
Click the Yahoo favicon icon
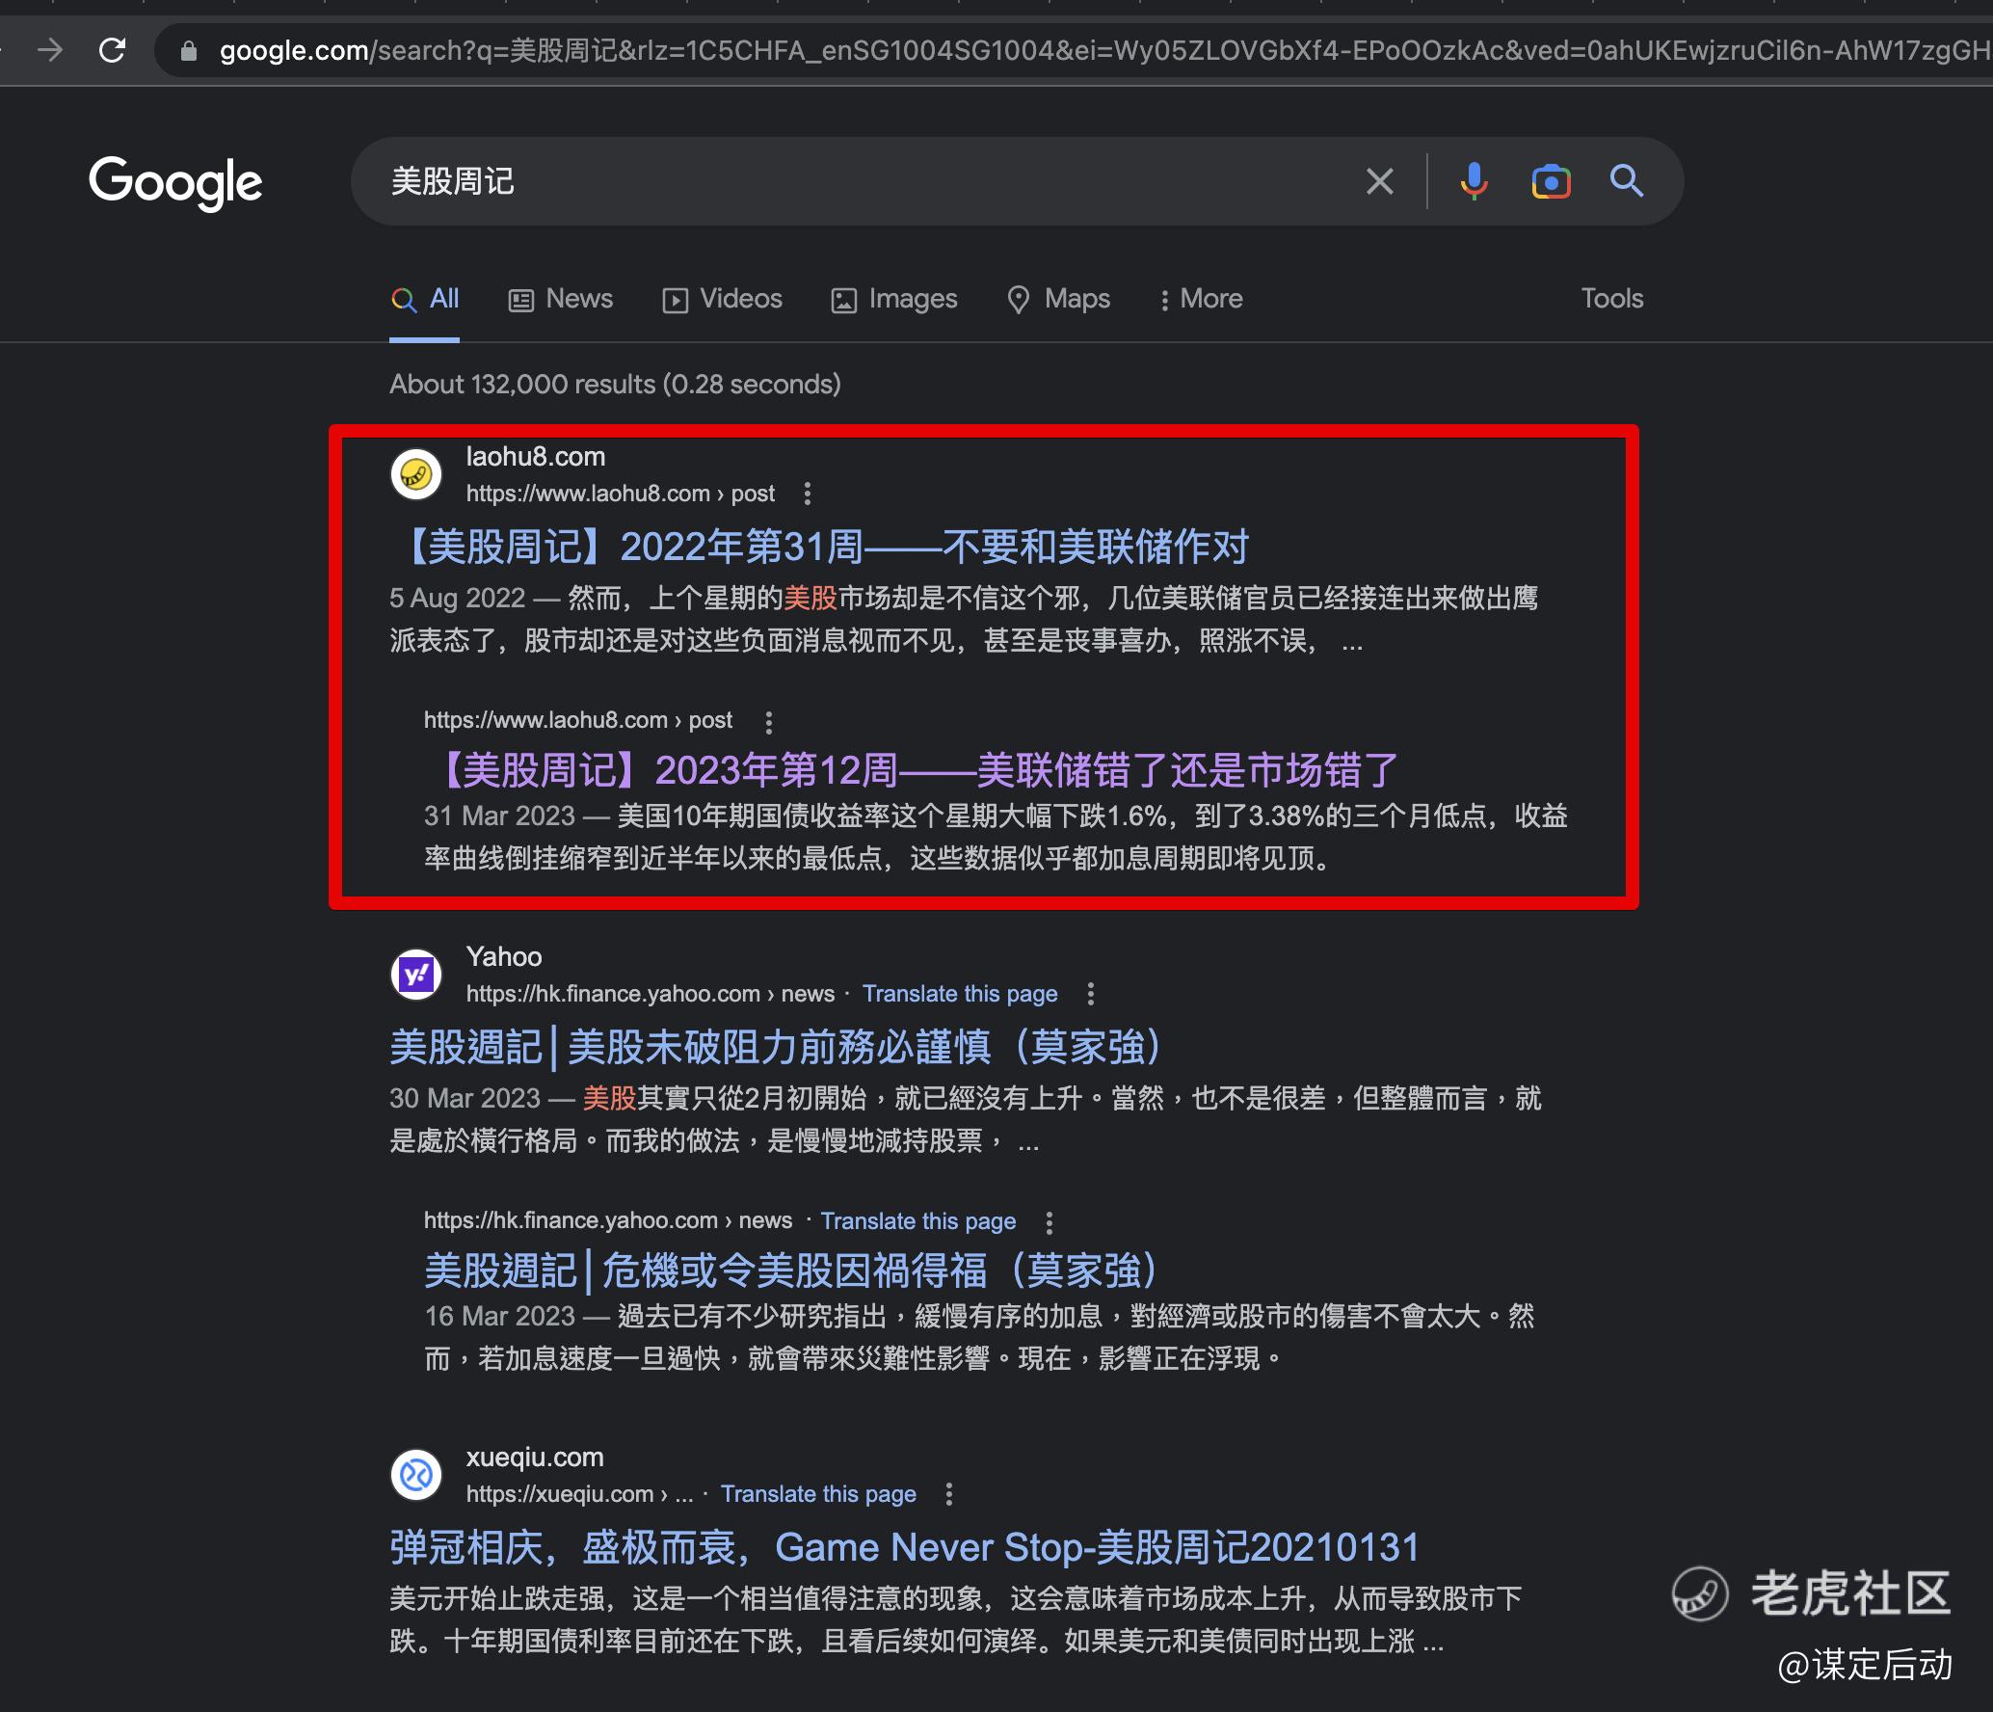point(416,975)
